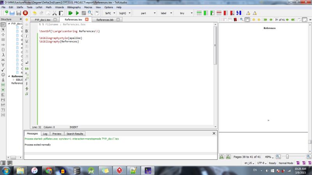Viewport: 312px width, 175px height.
Task: Build and view with the double green arrow
Action: 71,13
